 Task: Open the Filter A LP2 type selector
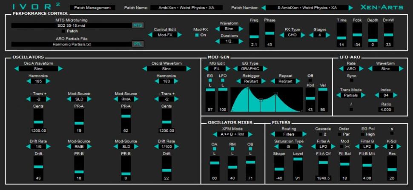pyautogui.click(x=323, y=147)
